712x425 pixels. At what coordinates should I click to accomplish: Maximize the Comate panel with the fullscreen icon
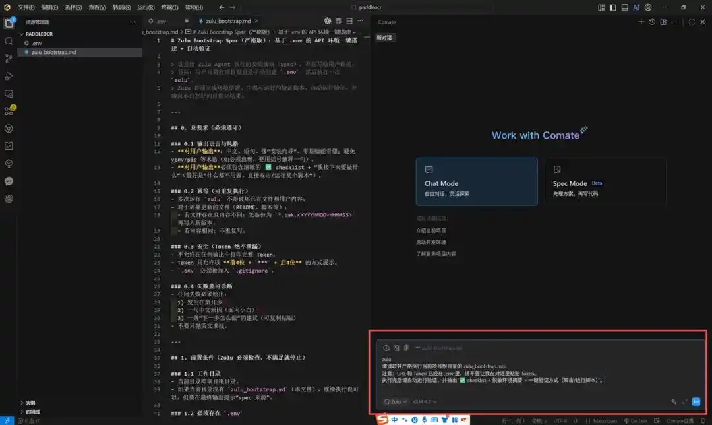[x=692, y=22]
